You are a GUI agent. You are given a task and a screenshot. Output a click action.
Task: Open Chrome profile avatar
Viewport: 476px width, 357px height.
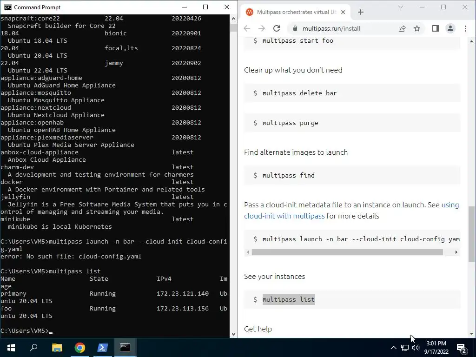point(450,28)
